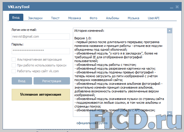Switch to the Музыка tab
The image size is (184, 132).
[x=134, y=18]
